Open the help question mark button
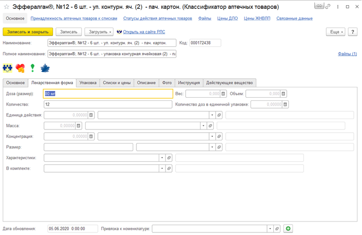This screenshot has height=235, width=362. pos(353,32)
